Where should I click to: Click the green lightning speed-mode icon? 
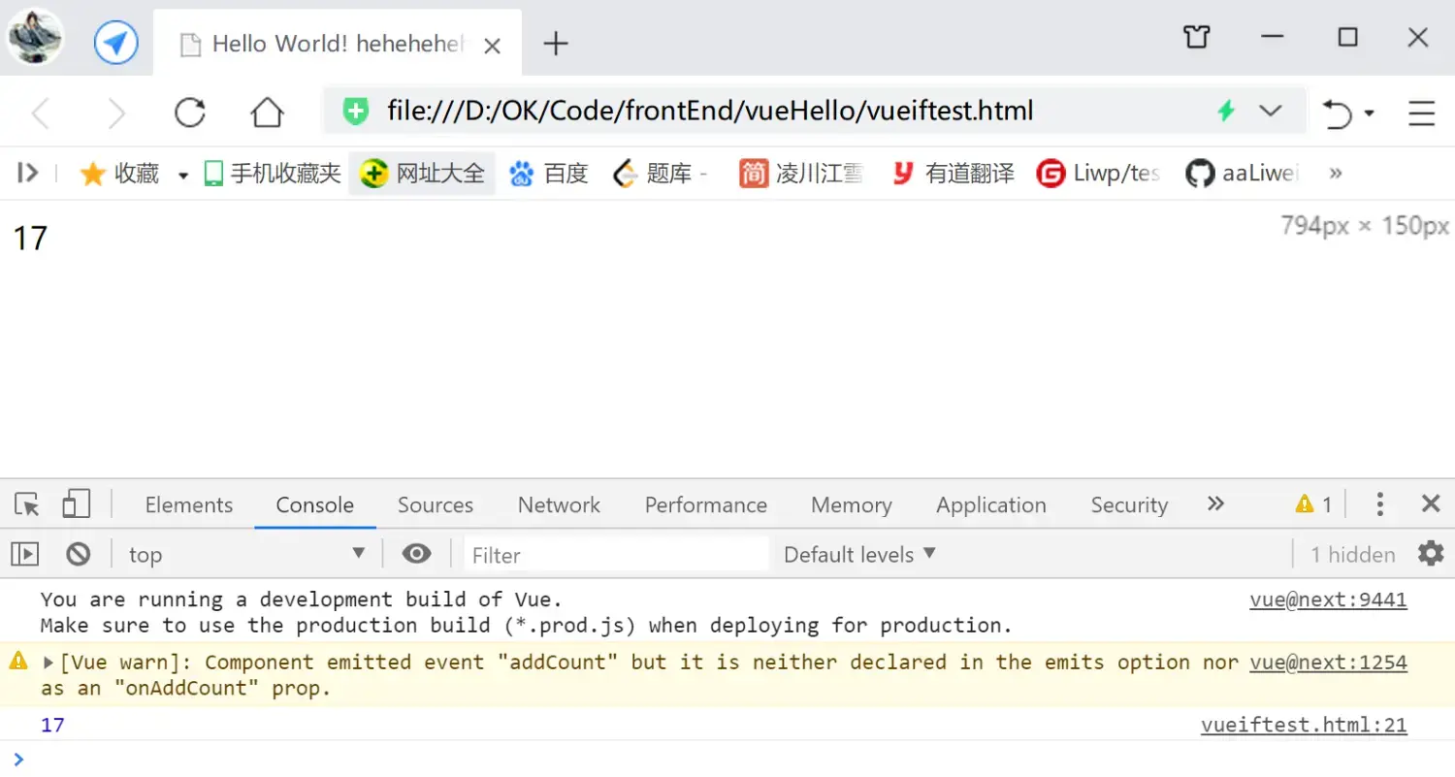tap(1226, 111)
